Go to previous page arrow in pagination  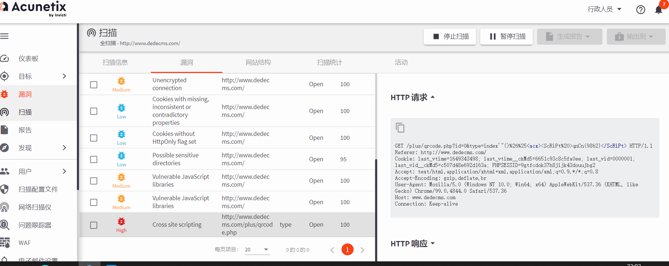(332, 250)
